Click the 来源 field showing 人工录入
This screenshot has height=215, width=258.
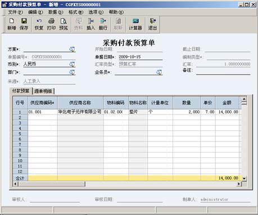(x=49, y=81)
